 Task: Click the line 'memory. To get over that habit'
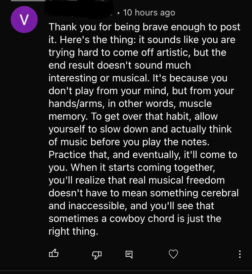(133, 116)
